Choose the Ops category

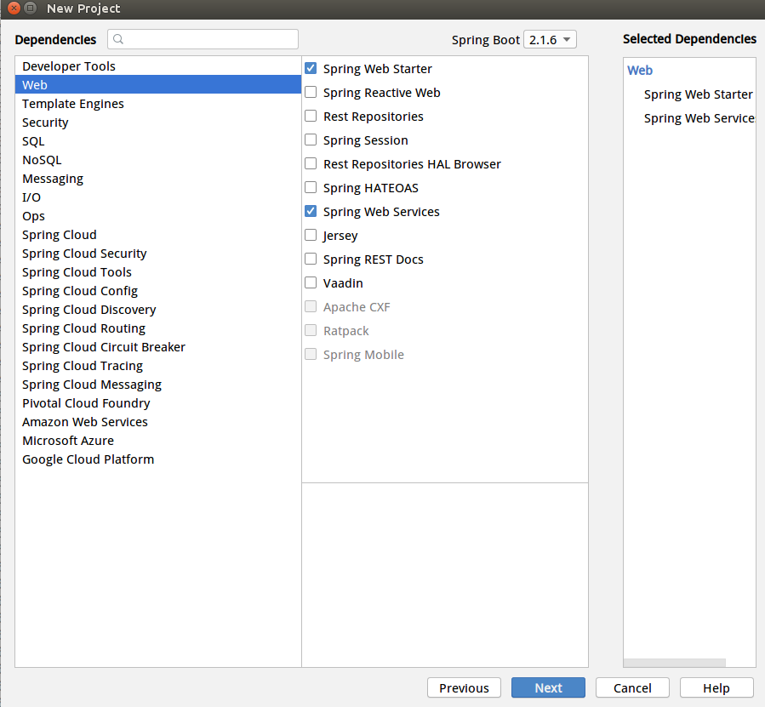coord(158,215)
